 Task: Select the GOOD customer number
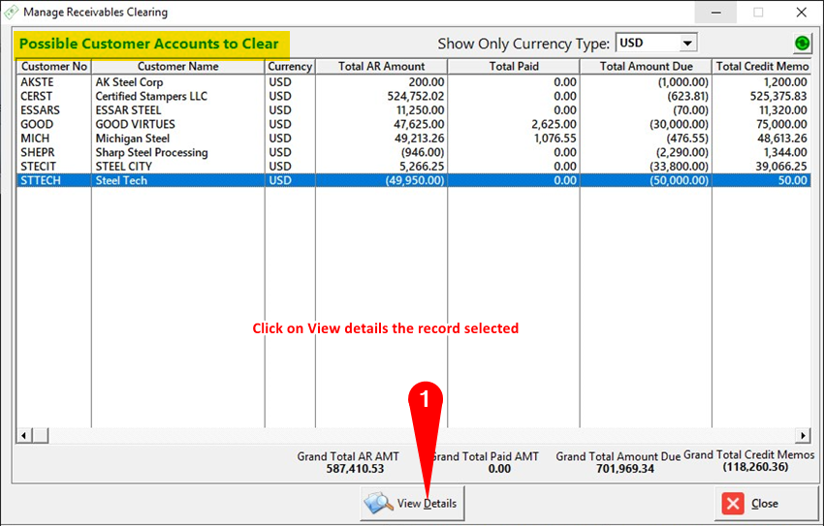(37, 124)
